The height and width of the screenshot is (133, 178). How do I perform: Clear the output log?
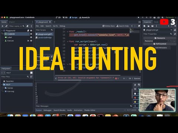click(x=135, y=85)
